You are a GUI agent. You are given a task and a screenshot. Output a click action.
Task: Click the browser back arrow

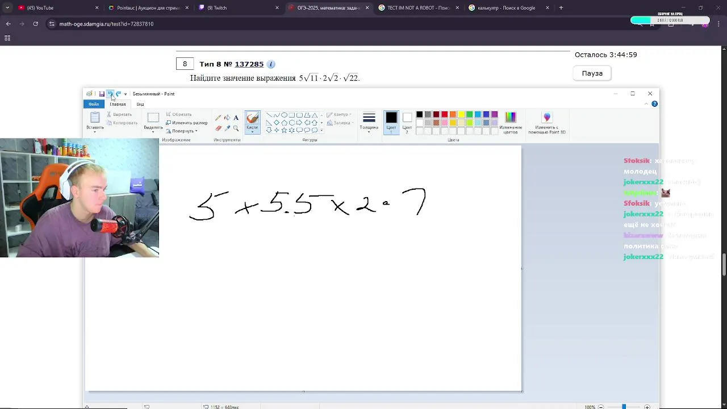coord(8,24)
